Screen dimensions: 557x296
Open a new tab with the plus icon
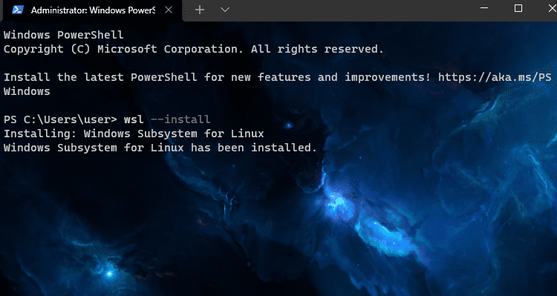tap(200, 10)
